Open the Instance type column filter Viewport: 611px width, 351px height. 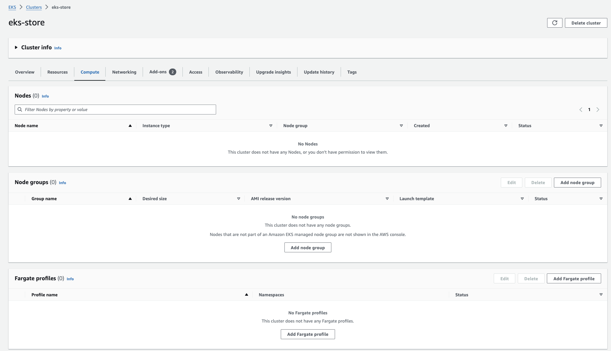click(271, 126)
